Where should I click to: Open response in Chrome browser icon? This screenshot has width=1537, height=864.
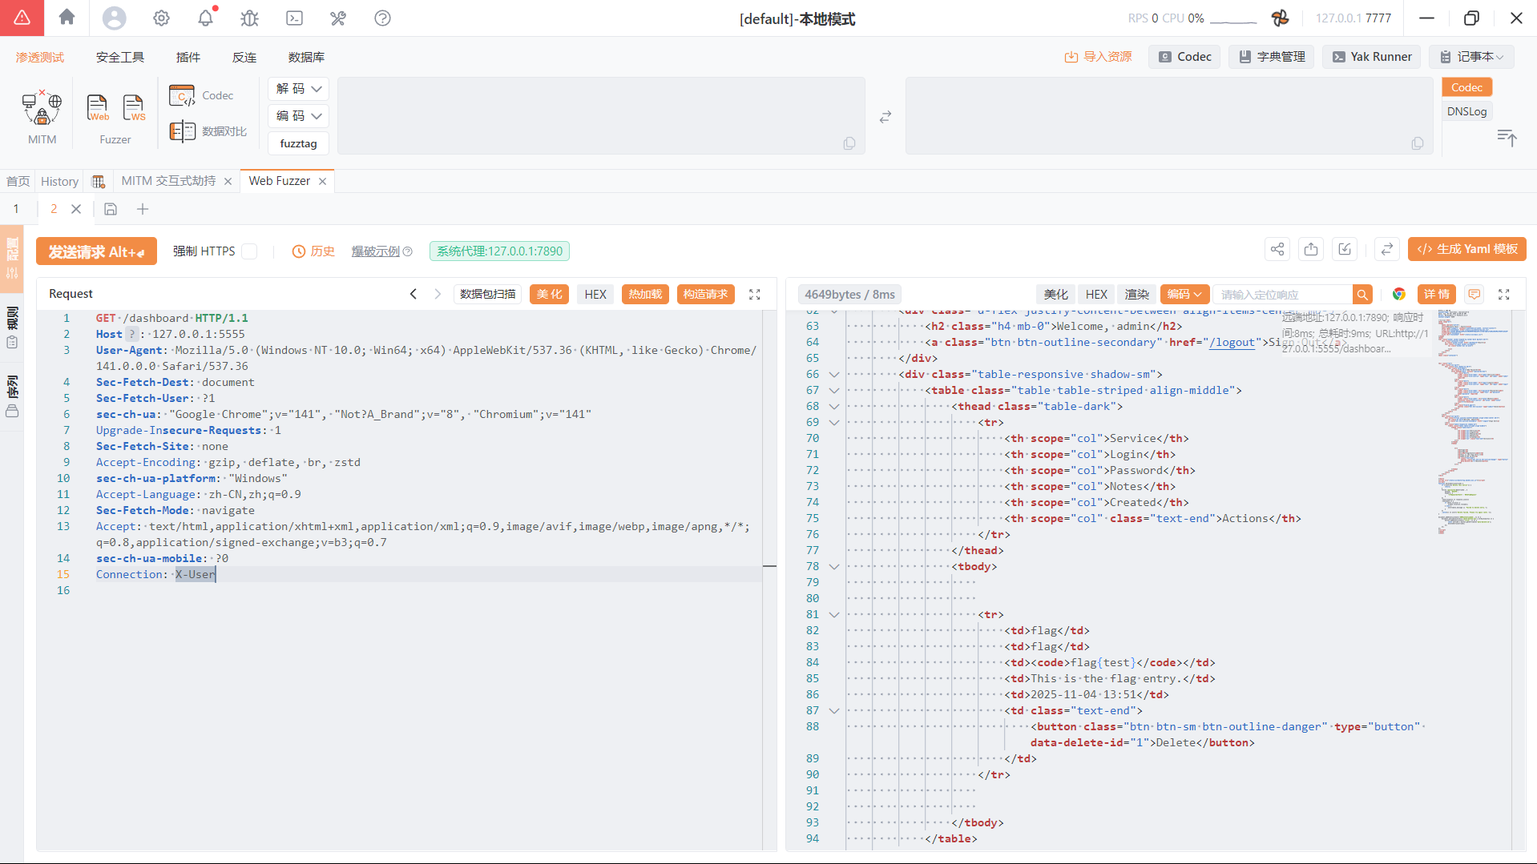pyautogui.click(x=1398, y=294)
